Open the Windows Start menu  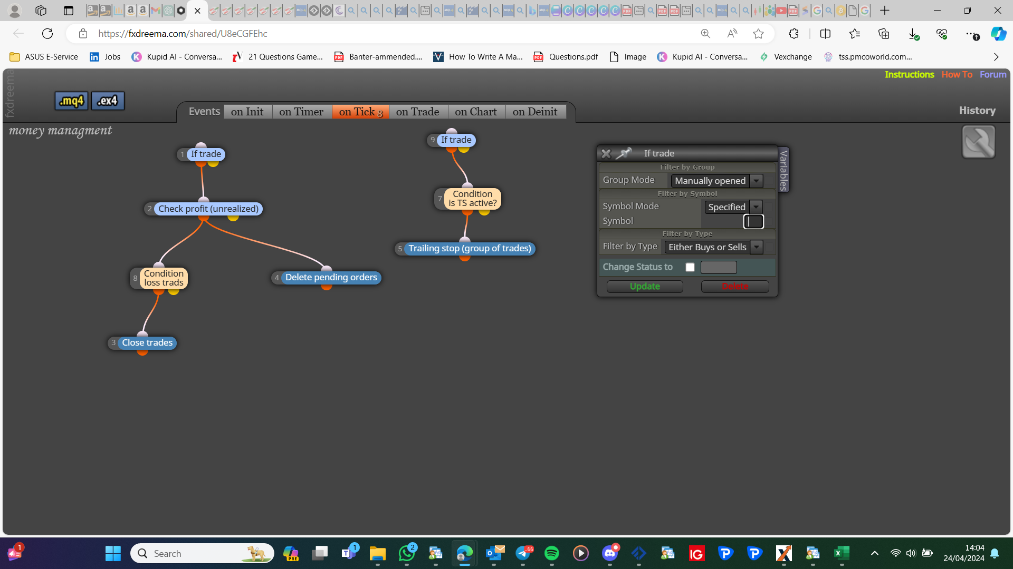pos(113,553)
